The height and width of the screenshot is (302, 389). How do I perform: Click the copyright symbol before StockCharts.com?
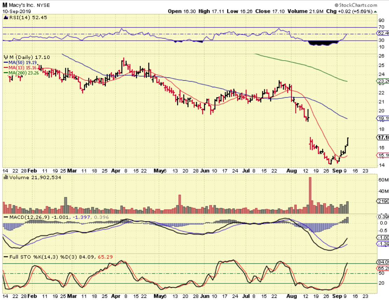(x=336, y=5)
